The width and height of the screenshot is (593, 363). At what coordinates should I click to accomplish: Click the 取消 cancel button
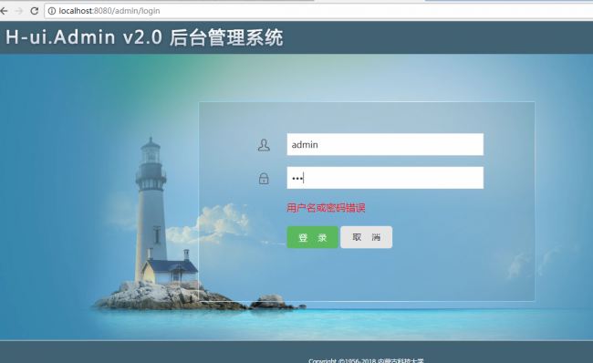coord(366,237)
